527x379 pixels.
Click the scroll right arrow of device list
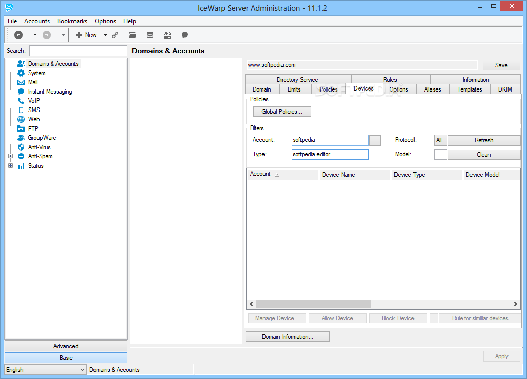coord(516,304)
